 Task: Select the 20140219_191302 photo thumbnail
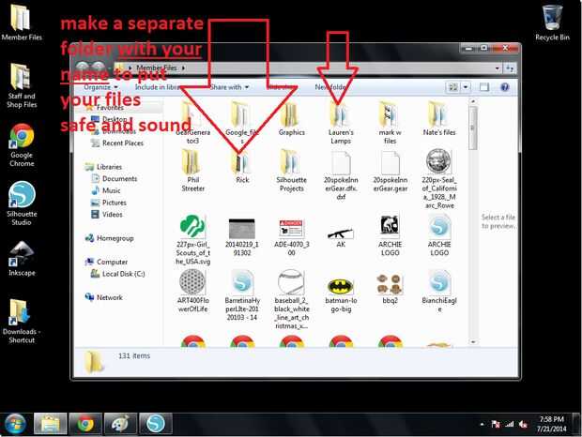pyautogui.click(x=242, y=237)
